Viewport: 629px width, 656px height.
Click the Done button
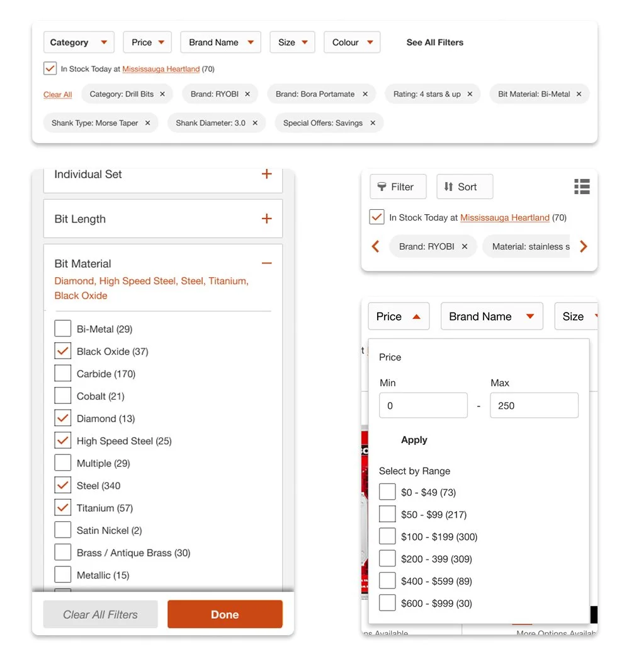tap(225, 614)
